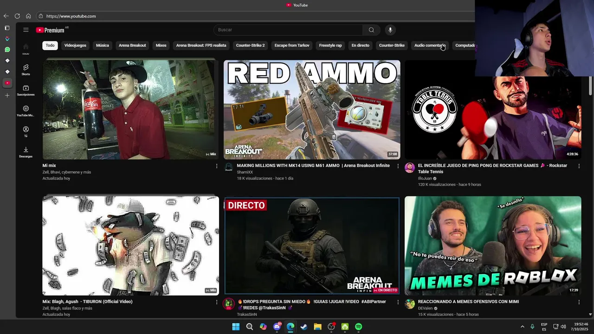Select the YouTube icon in browser sidebar

(7, 83)
